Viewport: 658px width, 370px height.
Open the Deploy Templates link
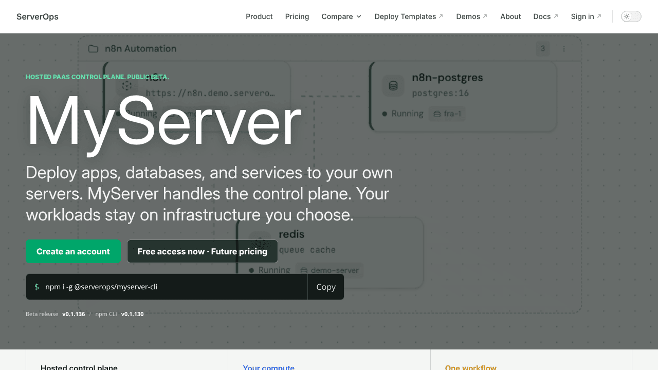click(x=409, y=16)
